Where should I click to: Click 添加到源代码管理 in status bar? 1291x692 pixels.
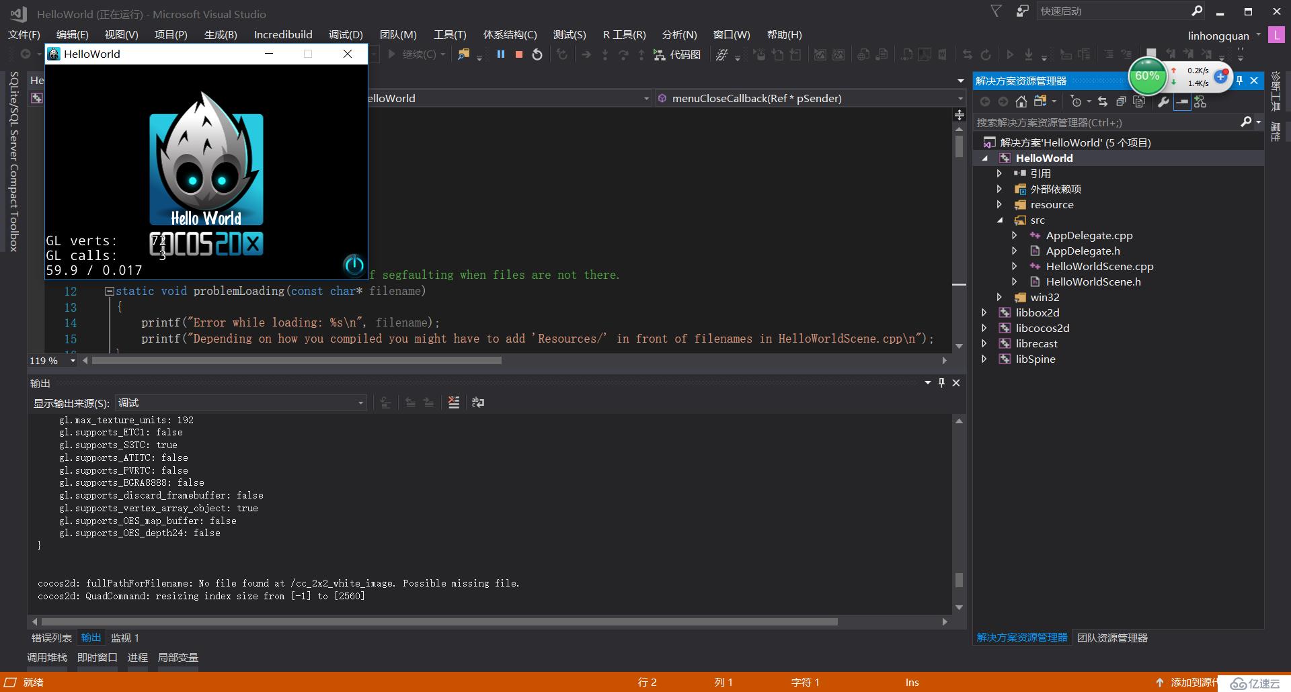(1188, 682)
